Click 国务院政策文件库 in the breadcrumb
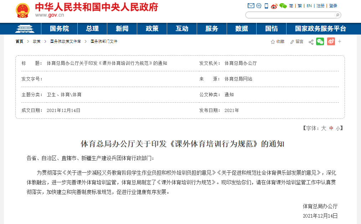Image resolution: width=361 pixels, height=224 pixels. point(66,41)
